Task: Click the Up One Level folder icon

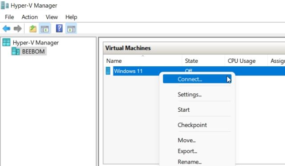Action: (33, 28)
